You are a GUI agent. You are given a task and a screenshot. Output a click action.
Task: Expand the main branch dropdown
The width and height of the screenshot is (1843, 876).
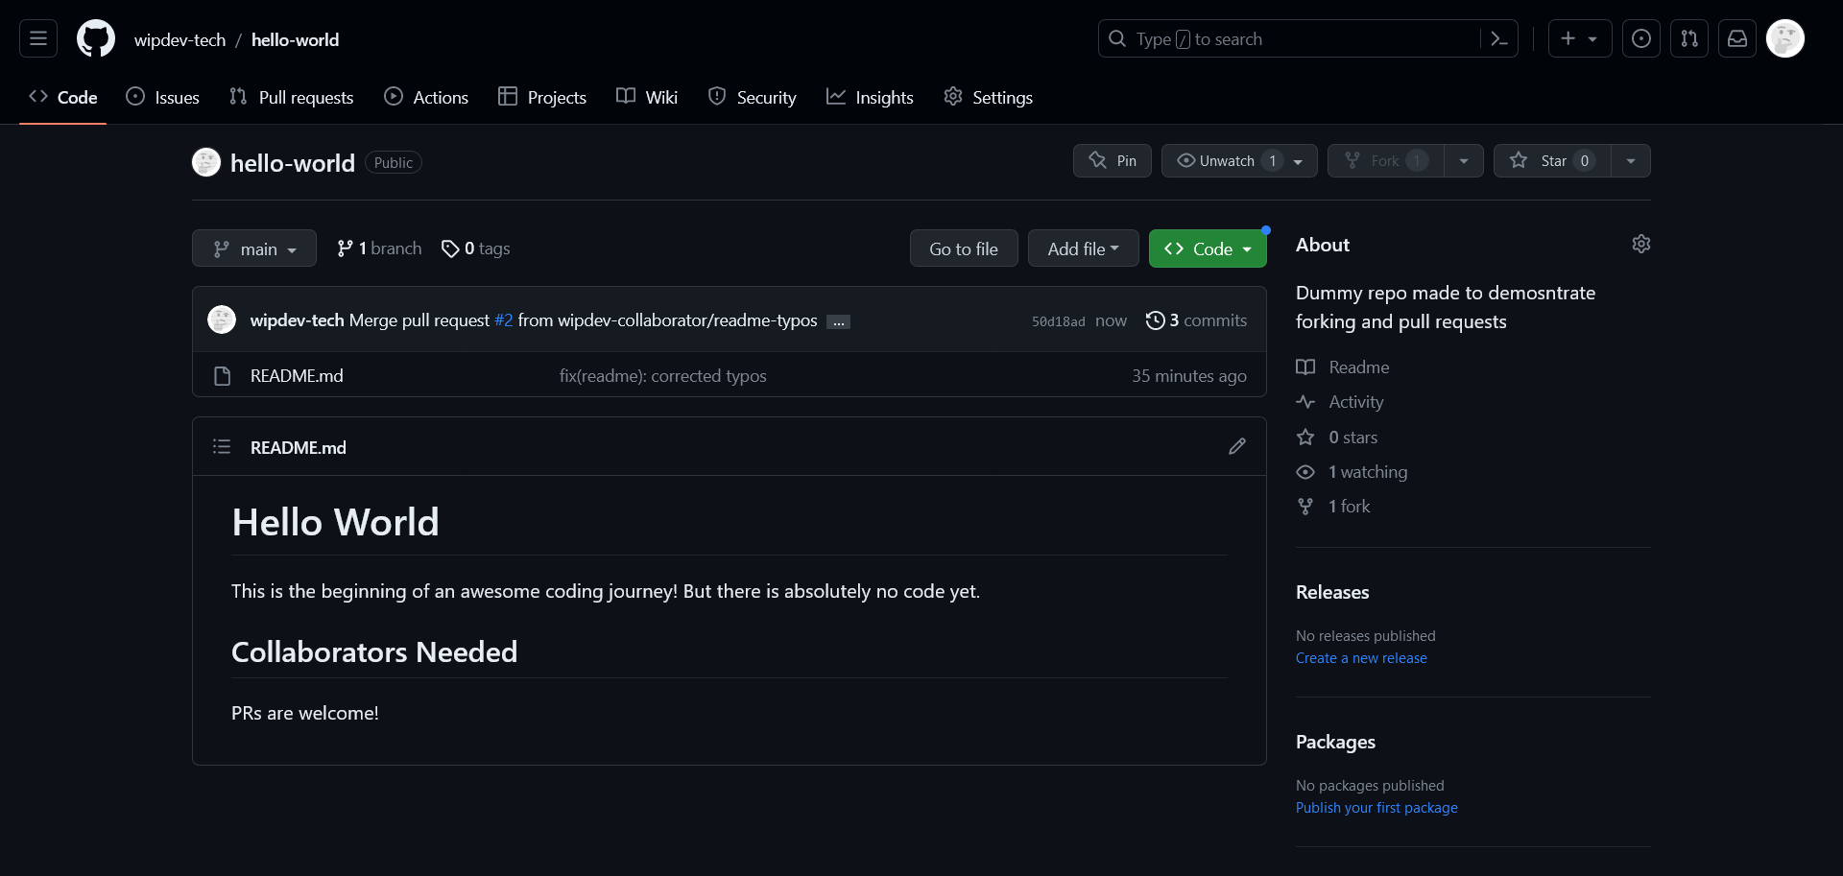click(x=254, y=249)
